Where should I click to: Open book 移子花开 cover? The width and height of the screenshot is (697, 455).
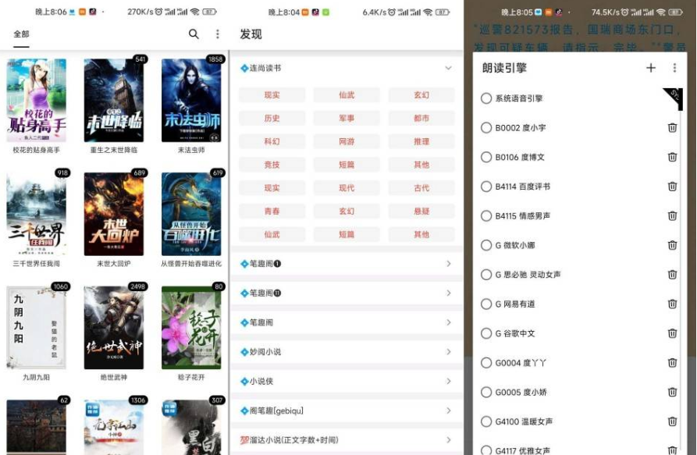click(x=191, y=328)
